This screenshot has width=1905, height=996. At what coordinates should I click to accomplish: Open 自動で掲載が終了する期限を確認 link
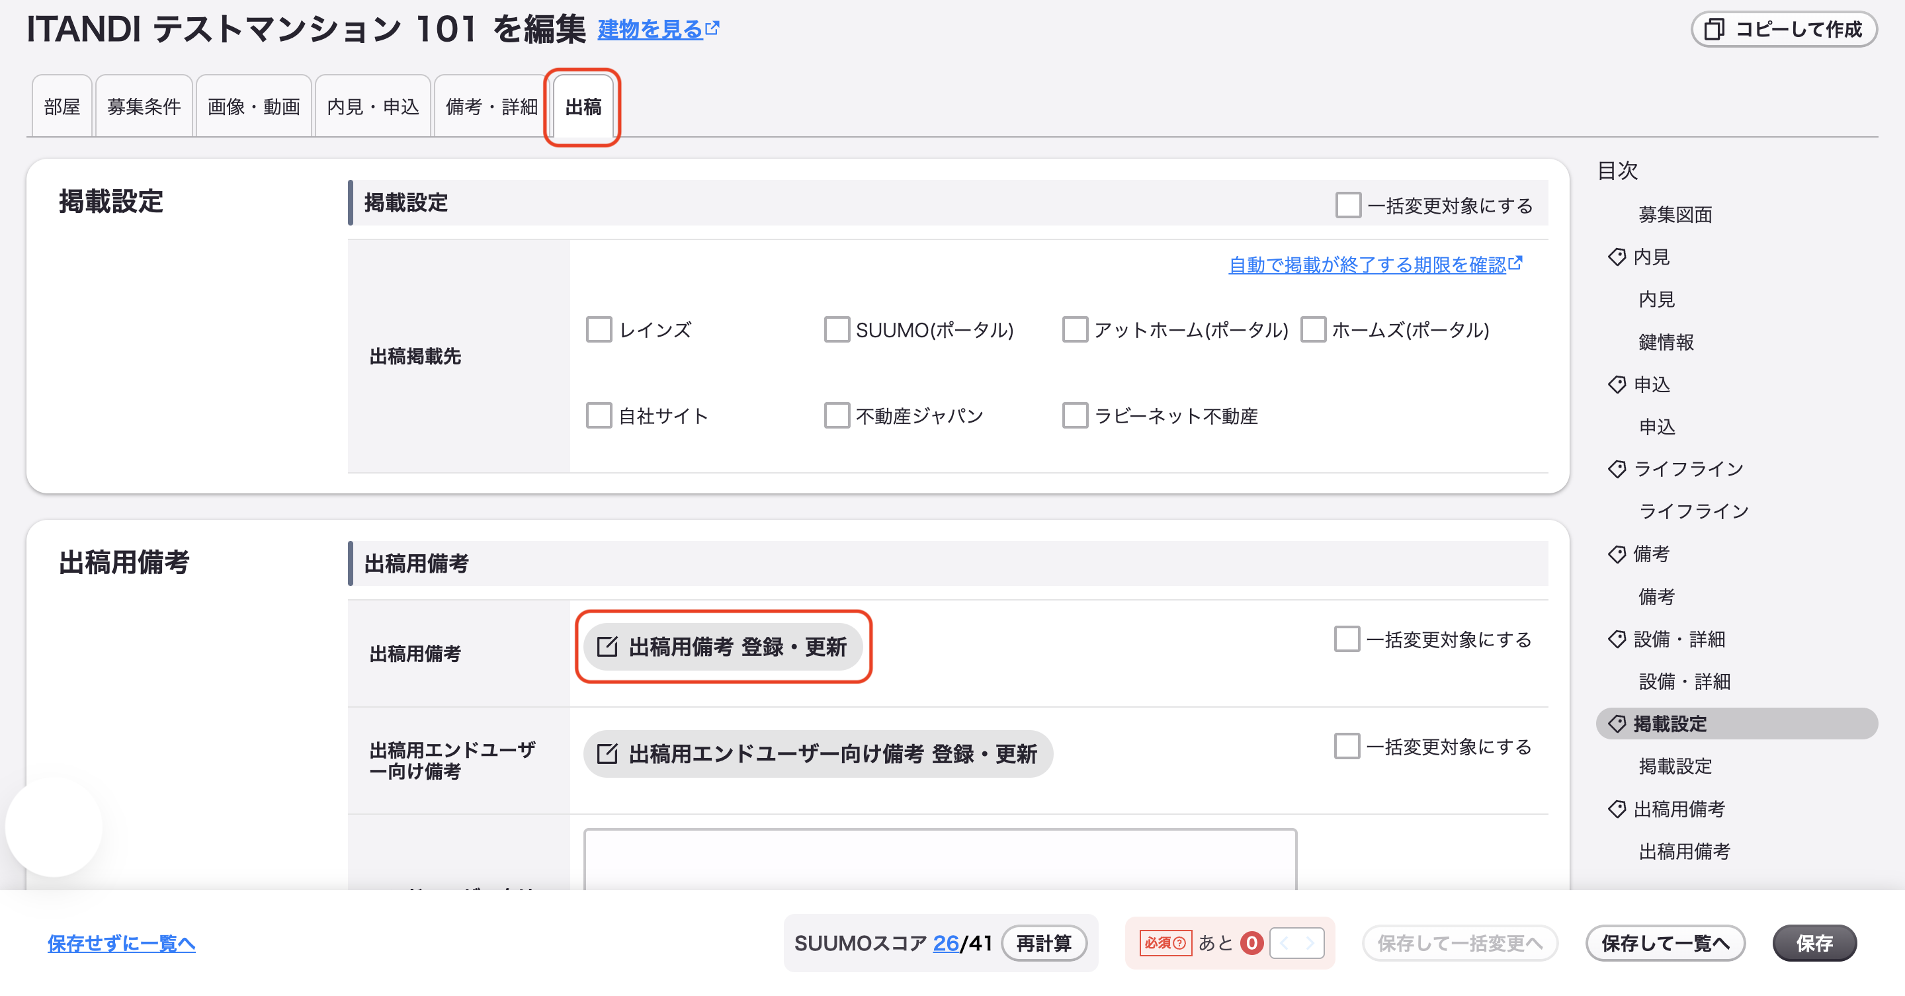[x=1367, y=264]
